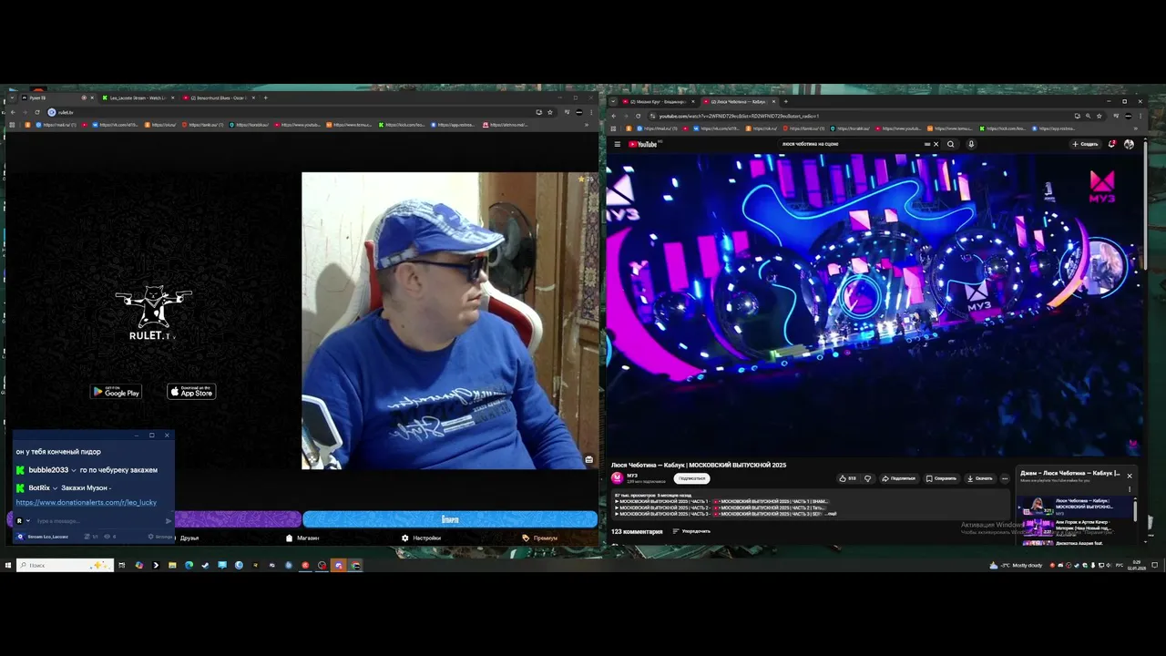The width and height of the screenshot is (1166, 656).
Task: Close the Джем playlist panel
Action: (1130, 476)
